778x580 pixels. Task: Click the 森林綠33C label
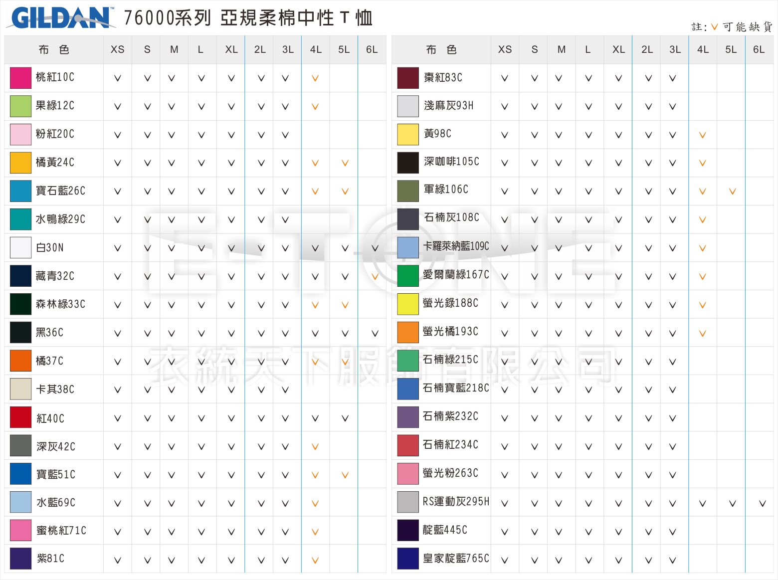click(60, 304)
